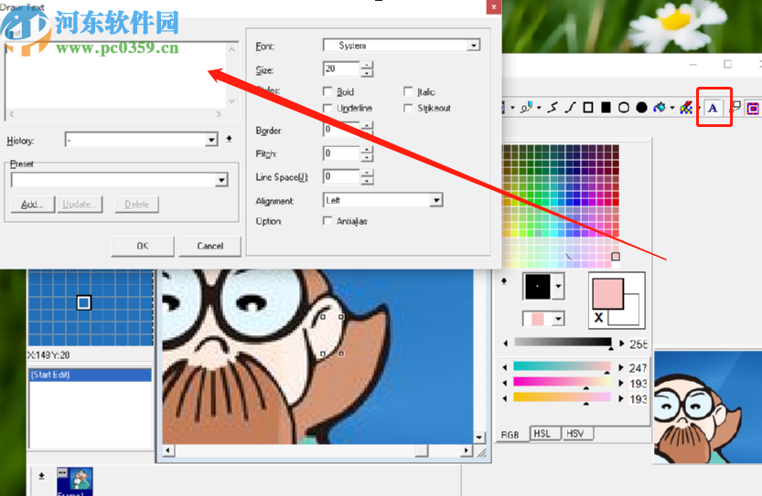Click the cartoon preview thumbnail at right

[x=708, y=406]
